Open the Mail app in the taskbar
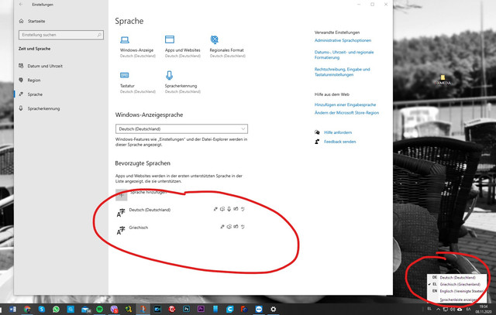The image size is (496, 315). pos(86,310)
